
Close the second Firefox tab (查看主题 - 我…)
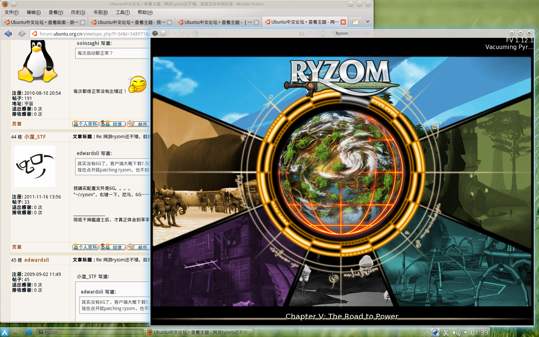(170, 22)
